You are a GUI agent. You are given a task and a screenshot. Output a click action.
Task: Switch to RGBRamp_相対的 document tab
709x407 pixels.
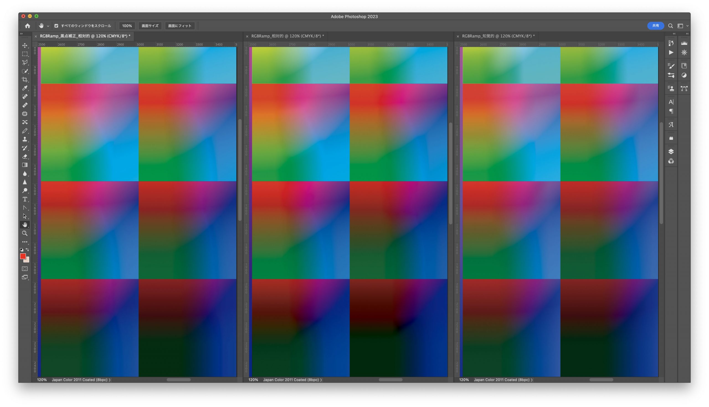click(288, 36)
